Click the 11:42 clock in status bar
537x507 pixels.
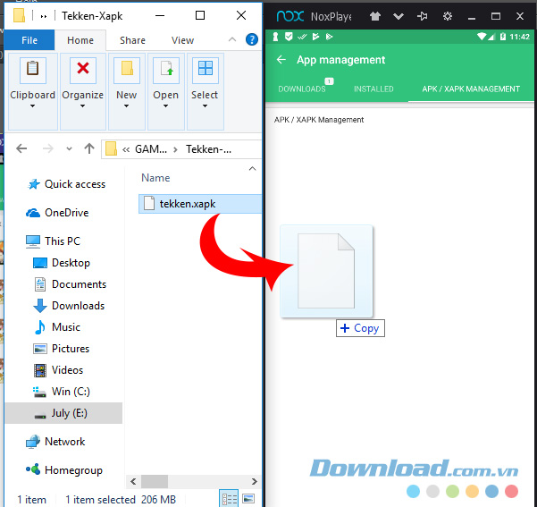pos(519,37)
